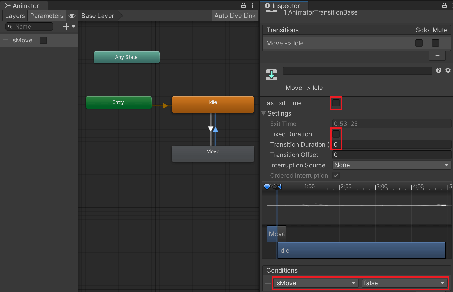The image size is (453, 292).
Task: Click the timeline playhead marker
Action: click(267, 187)
